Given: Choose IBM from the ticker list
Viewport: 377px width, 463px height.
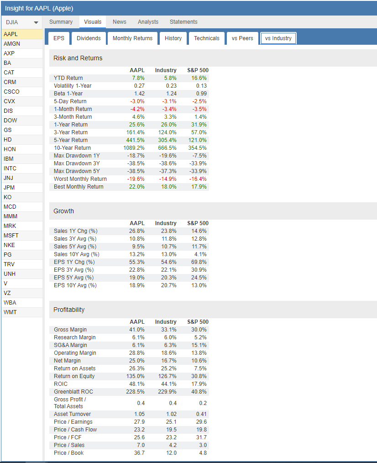Looking at the screenshot, I should click(22, 159).
